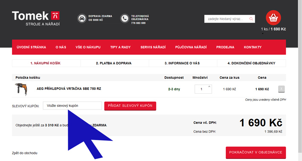The image size is (302, 161).
Task: Click the 'Dostupnost' column header
Action: [174, 78]
